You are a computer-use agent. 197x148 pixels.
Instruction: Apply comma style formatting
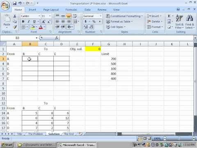pyautogui.click(x=100, y=21)
